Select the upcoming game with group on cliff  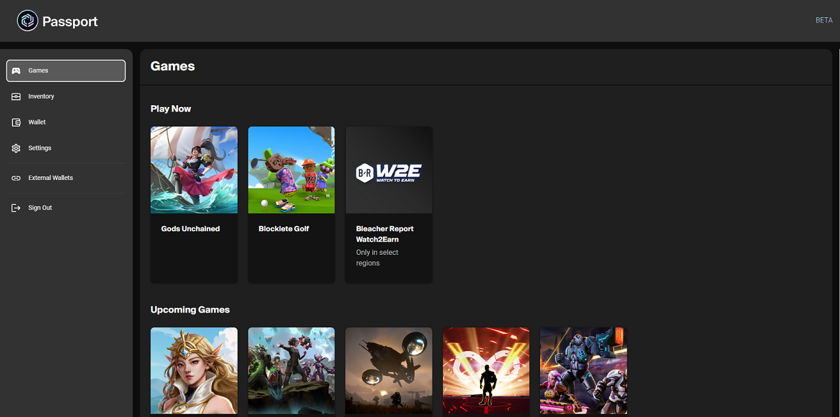coord(292,371)
